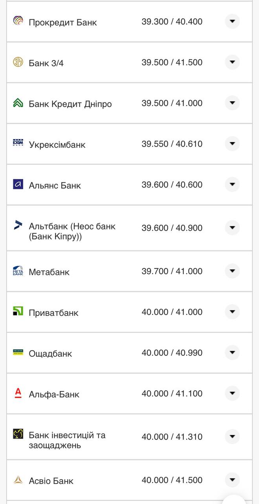Expand the Укрексімбанк row dropdown arrow
Viewport: 259px width, 504px height.
pyautogui.click(x=232, y=144)
